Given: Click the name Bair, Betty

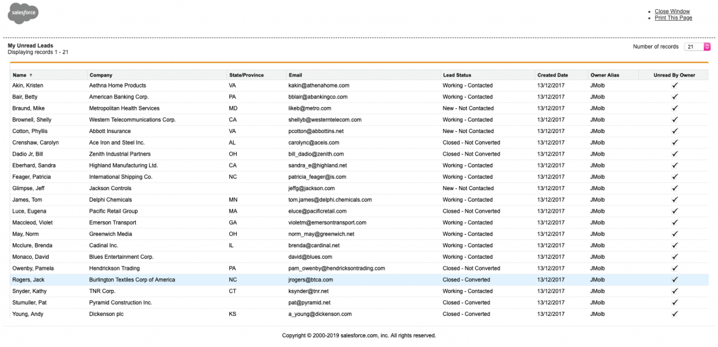Looking at the screenshot, I should coord(25,97).
